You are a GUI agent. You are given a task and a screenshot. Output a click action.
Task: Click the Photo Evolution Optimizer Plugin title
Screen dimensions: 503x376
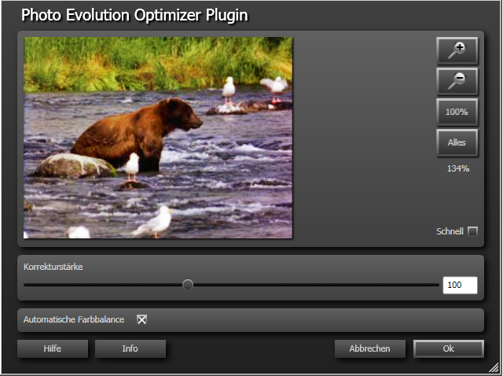134,16
